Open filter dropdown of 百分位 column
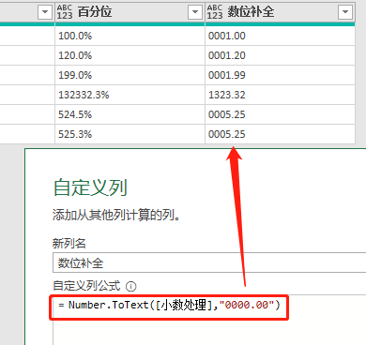366x345 pixels. [x=195, y=12]
